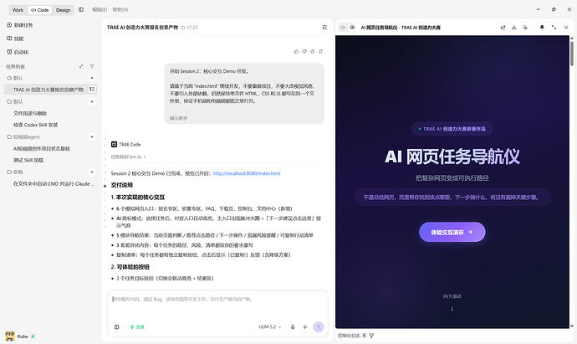This screenshot has height=344, width=577.
Task: Select the TRAE AI 创造力大赛 task row
Action: coord(50,90)
